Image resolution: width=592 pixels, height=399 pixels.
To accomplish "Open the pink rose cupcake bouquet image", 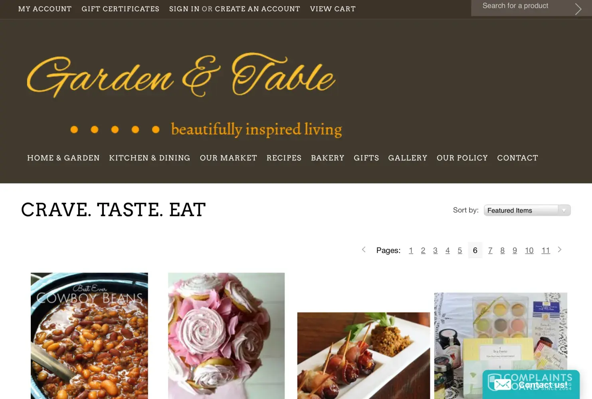I will pos(226,336).
